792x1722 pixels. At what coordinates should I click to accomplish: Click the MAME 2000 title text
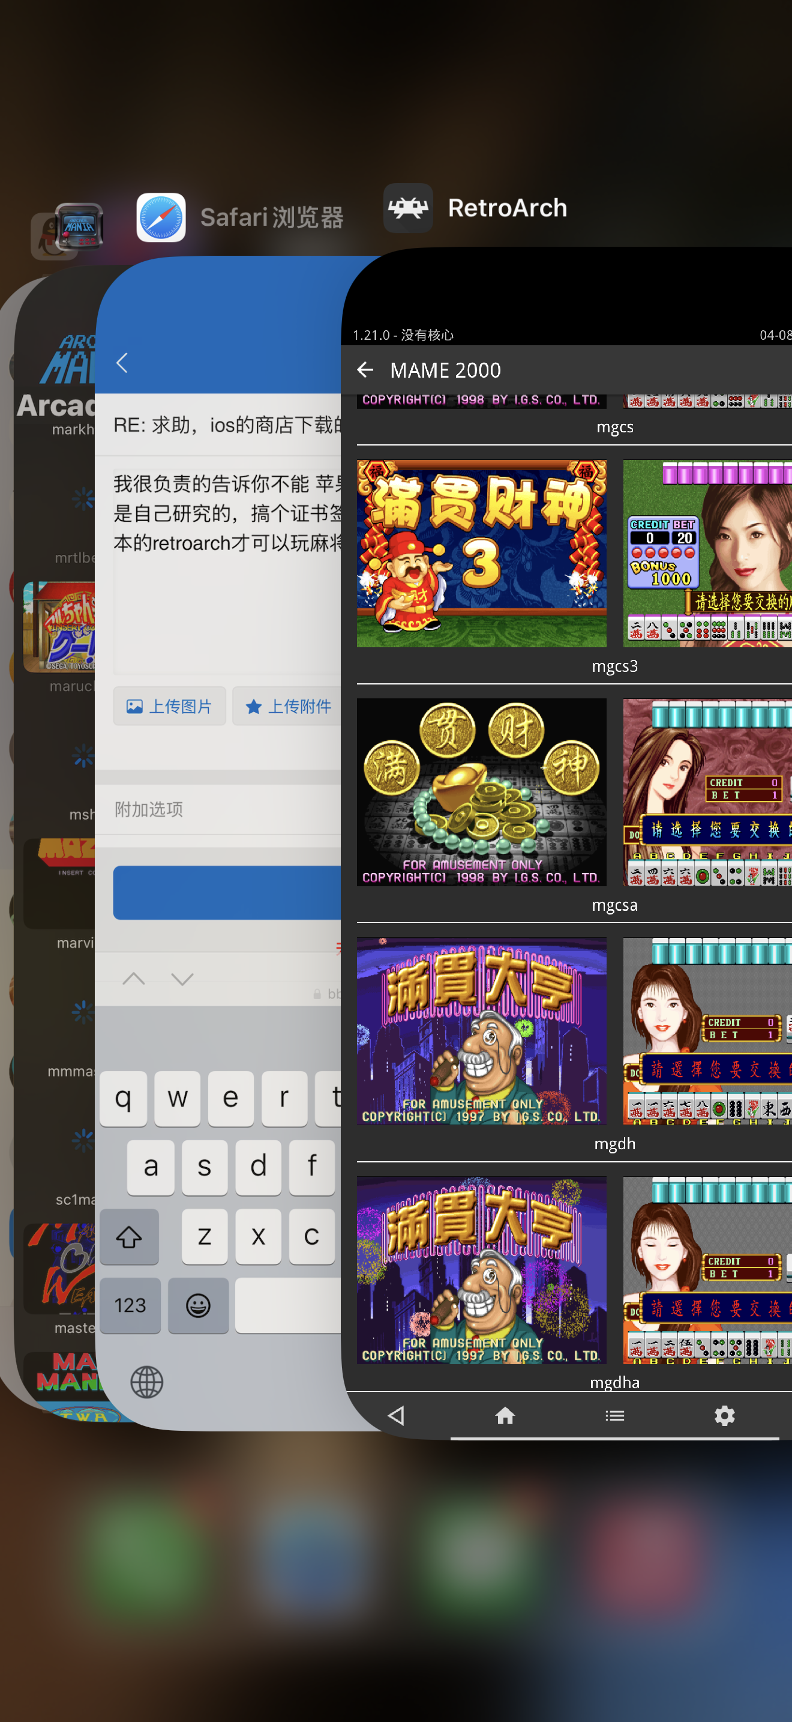tap(445, 370)
